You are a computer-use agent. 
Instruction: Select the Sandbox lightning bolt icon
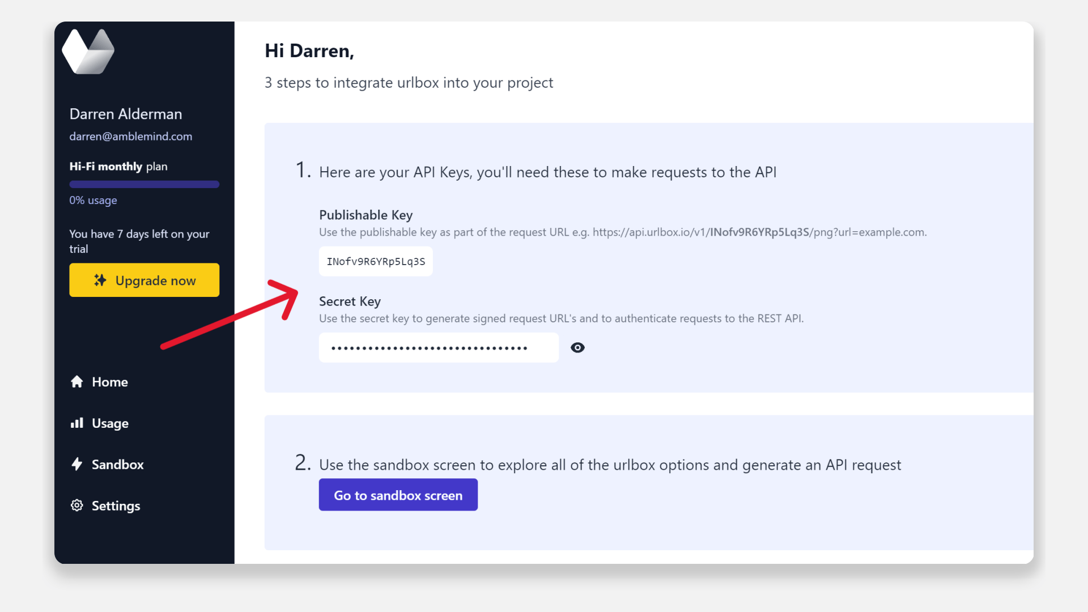[76, 464]
